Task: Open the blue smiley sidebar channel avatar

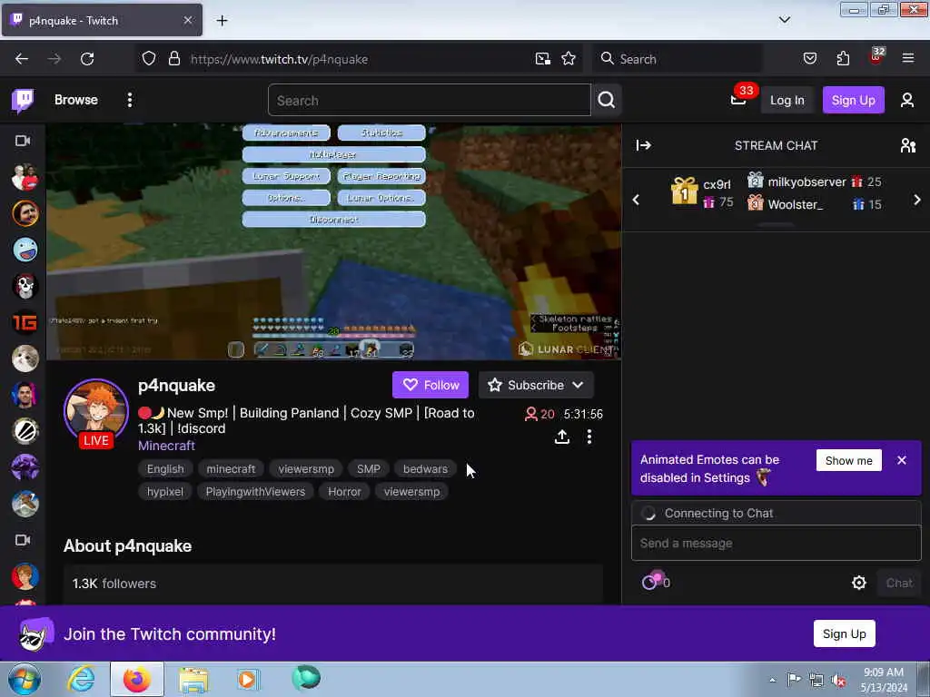Action: tap(25, 250)
